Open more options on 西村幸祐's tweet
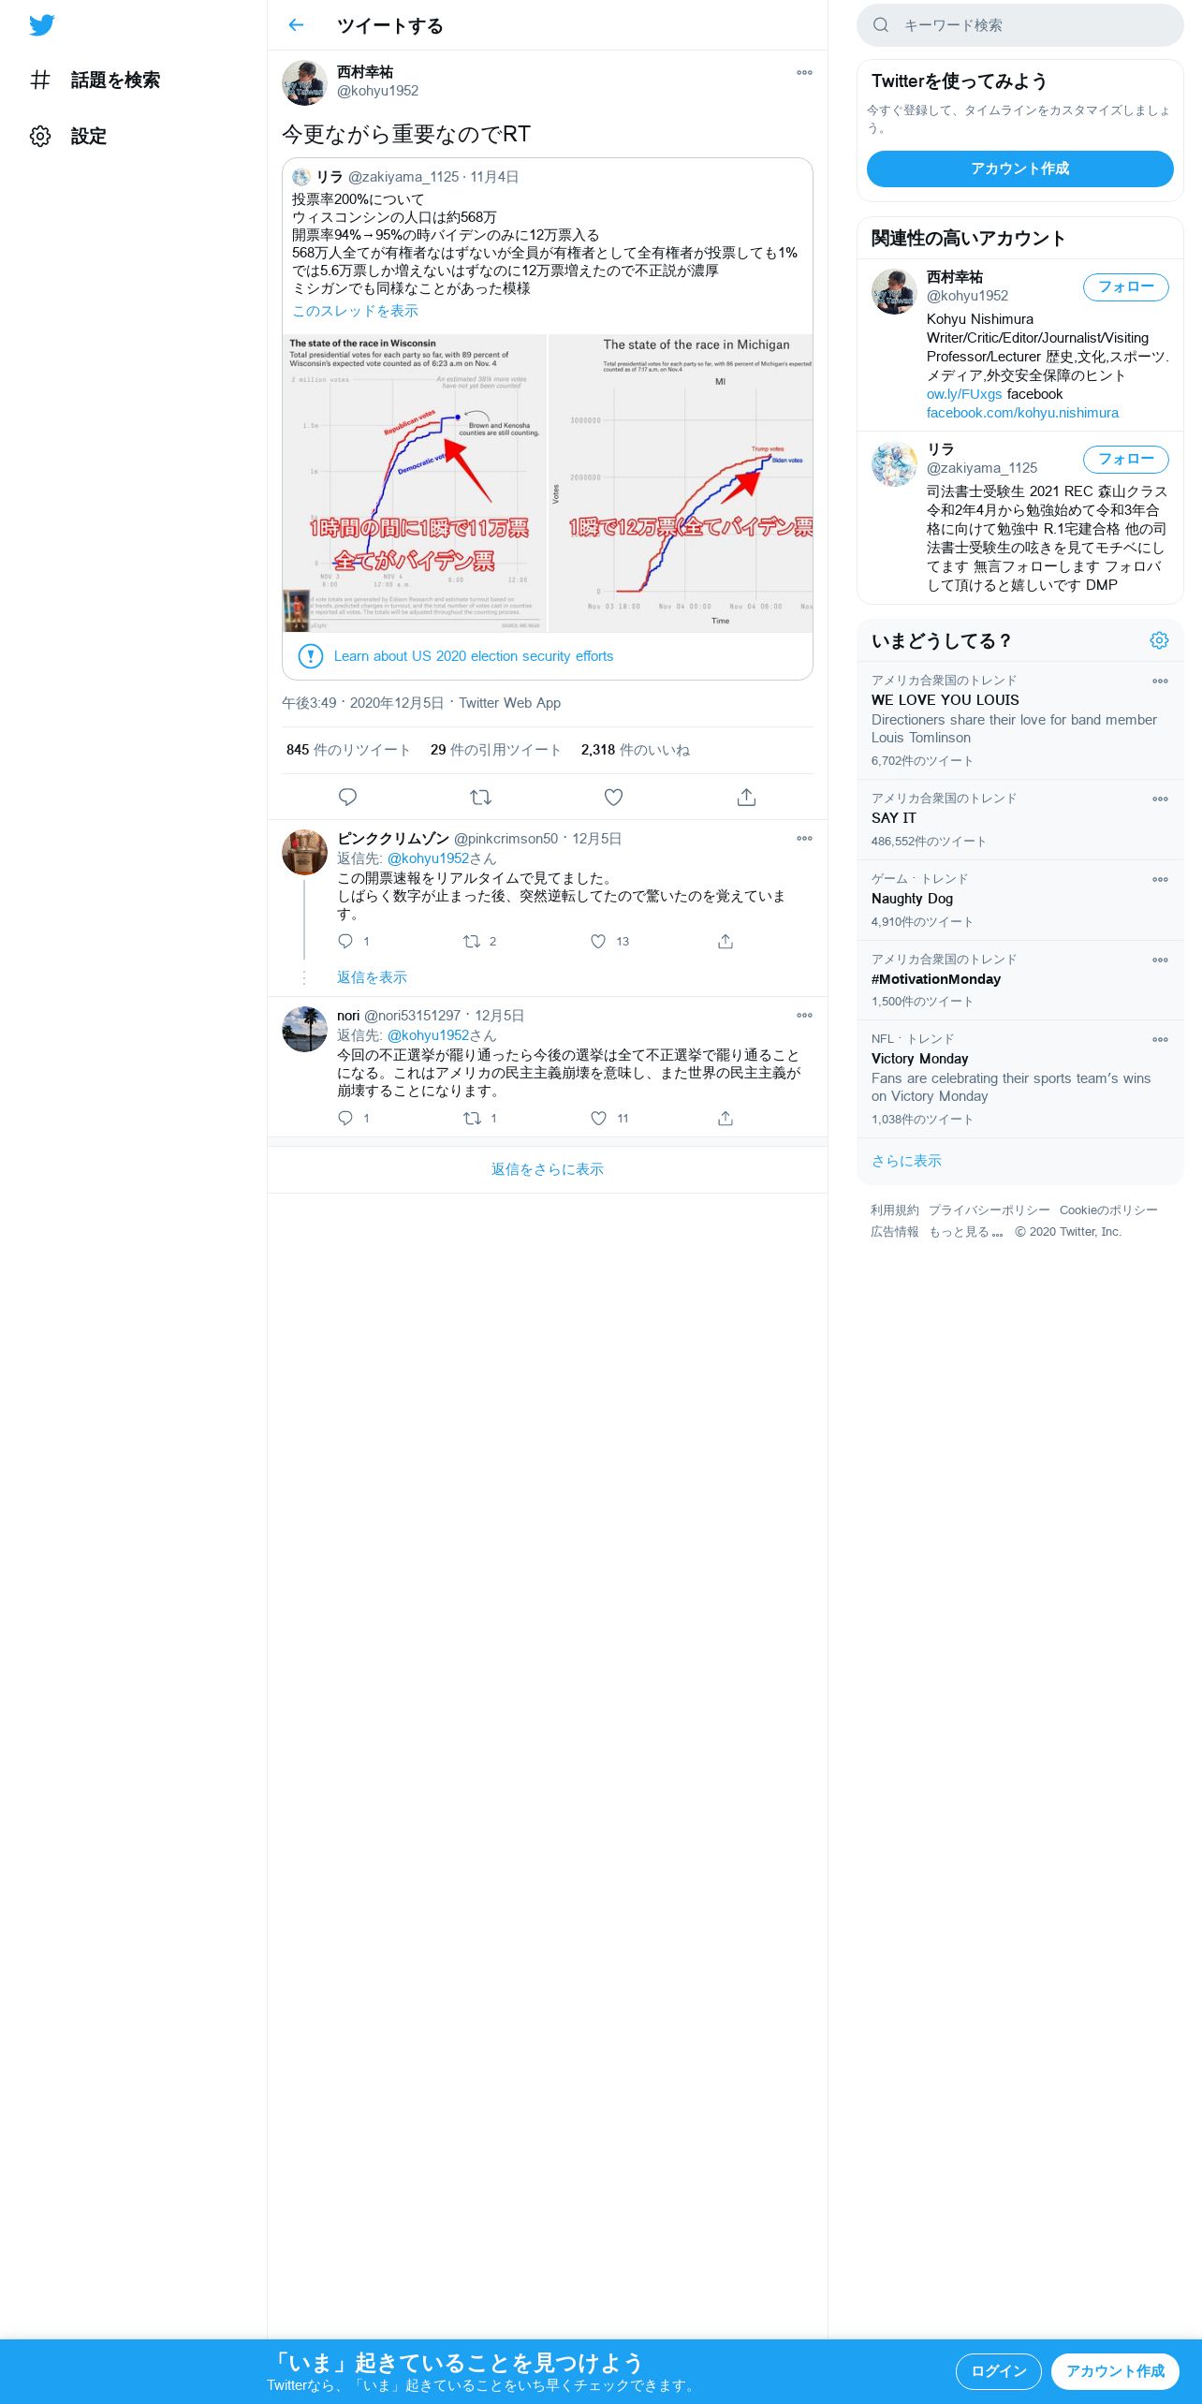 click(x=804, y=72)
